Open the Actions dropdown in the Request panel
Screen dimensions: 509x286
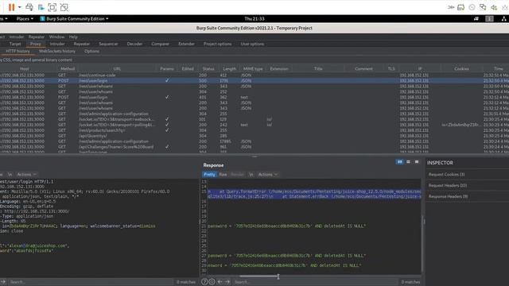26,175
